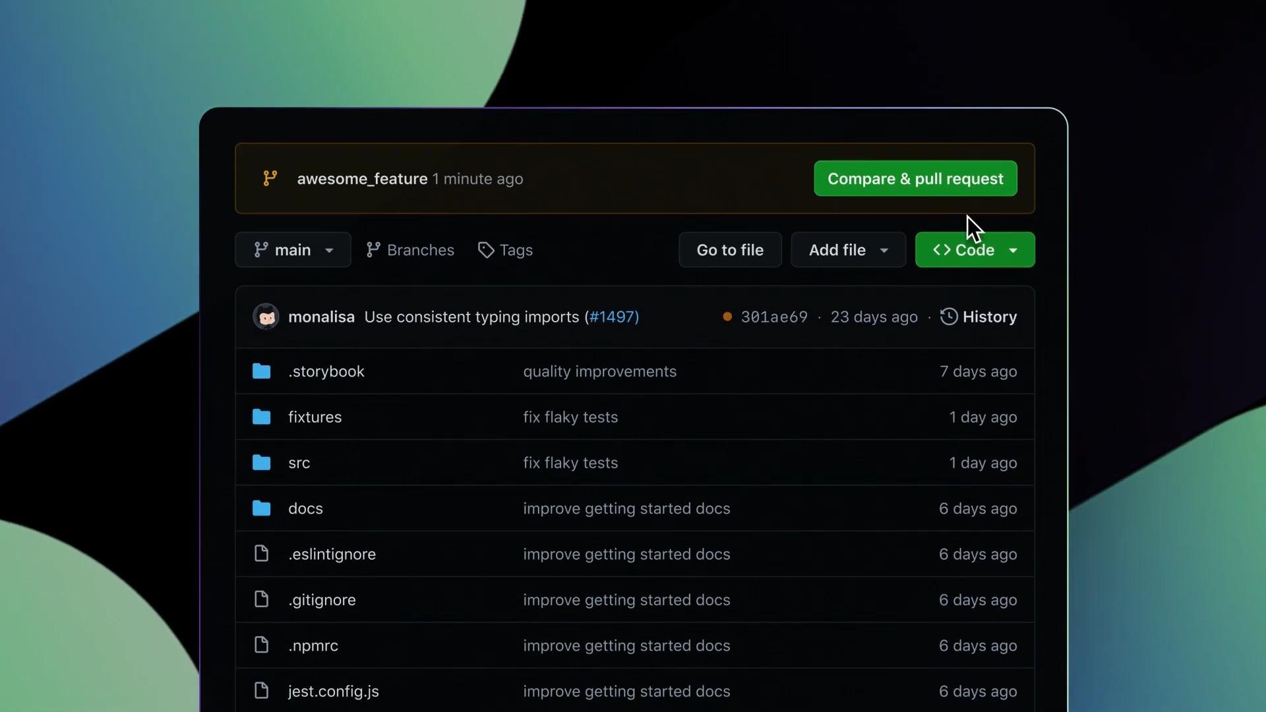Open the green Code dropdown

click(975, 251)
